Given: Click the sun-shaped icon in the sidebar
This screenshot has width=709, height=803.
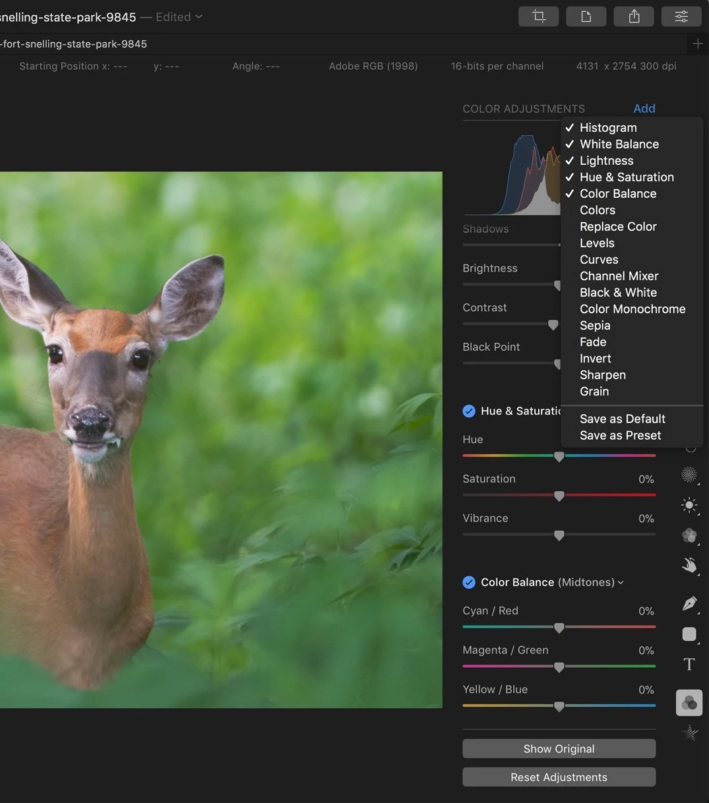Looking at the screenshot, I should (689, 506).
